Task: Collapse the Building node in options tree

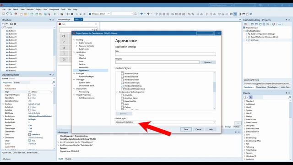Action: pos(74,40)
